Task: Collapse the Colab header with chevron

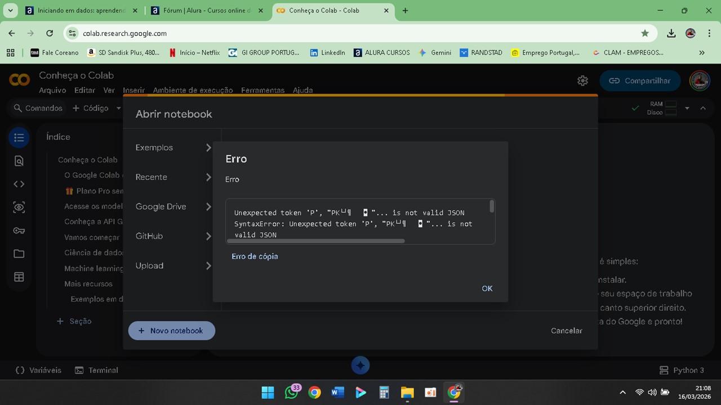Action: pyautogui.click(x=703, y=108)
